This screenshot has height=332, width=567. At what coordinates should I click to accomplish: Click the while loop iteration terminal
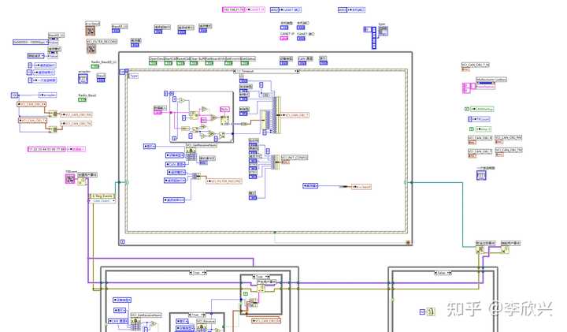point(123,241)
